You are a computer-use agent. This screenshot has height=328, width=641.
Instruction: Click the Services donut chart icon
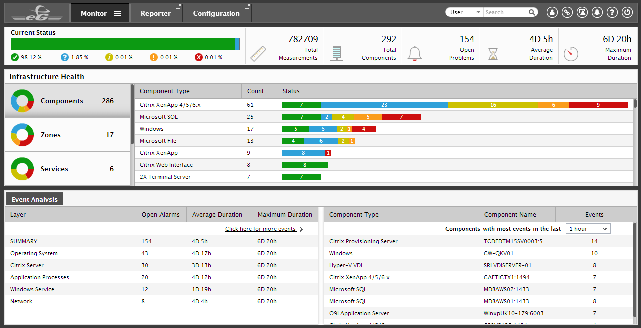click(22, 169)
